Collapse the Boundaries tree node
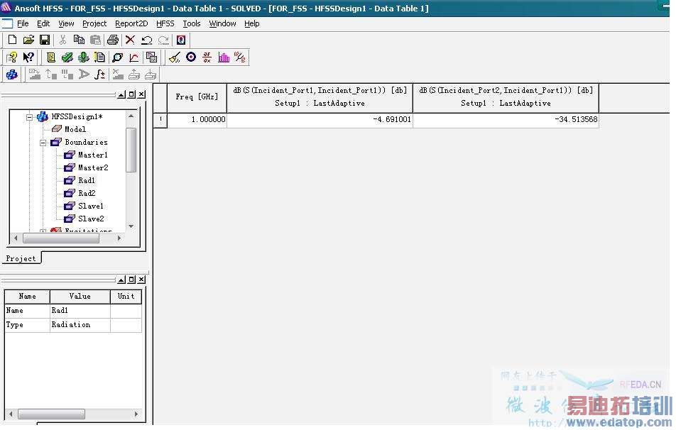This screenshot has width=676, height=430. click(43, 143)
